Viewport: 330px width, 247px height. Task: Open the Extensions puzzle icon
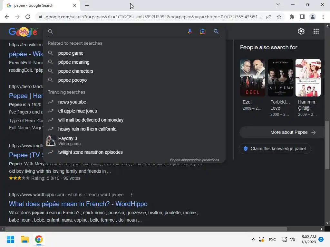(292, 17)
